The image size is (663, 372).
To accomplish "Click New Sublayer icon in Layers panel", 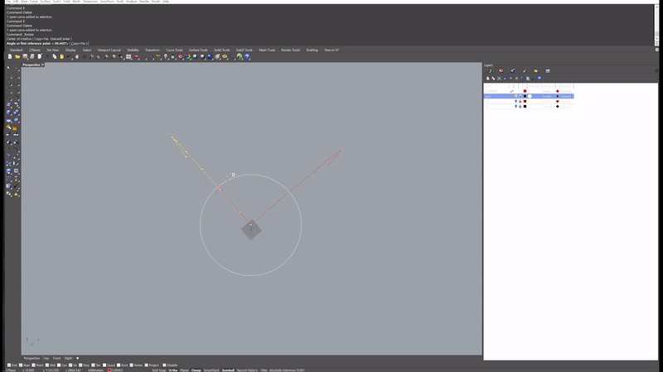I will [x=493, y=79].
